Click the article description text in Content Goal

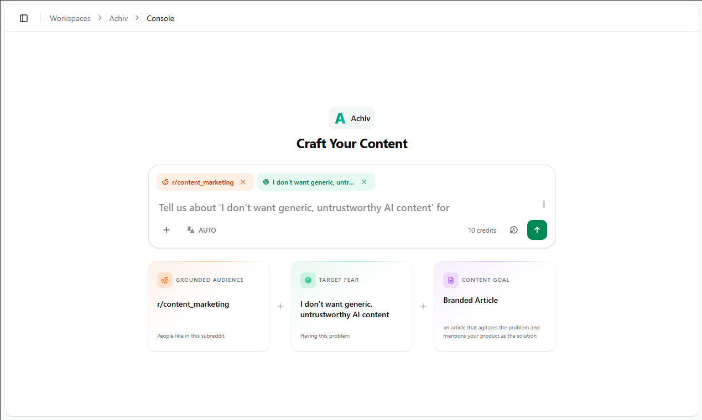491,332
